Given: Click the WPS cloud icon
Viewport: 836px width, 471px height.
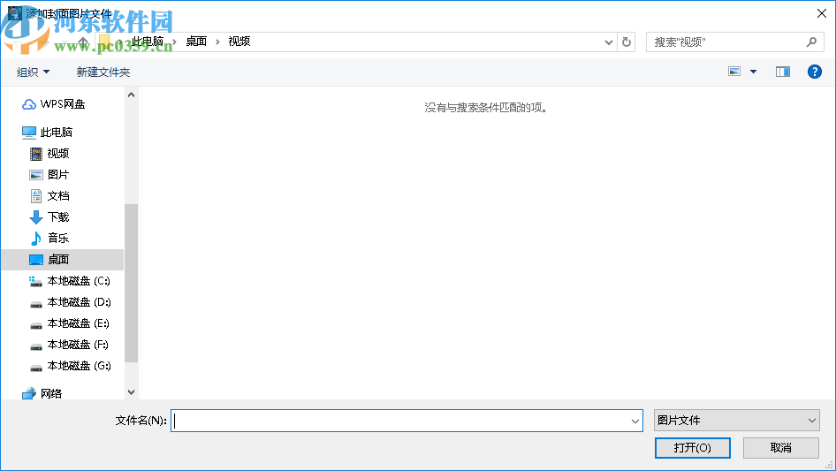Looking at the screenshot, I should pos(29,104).
